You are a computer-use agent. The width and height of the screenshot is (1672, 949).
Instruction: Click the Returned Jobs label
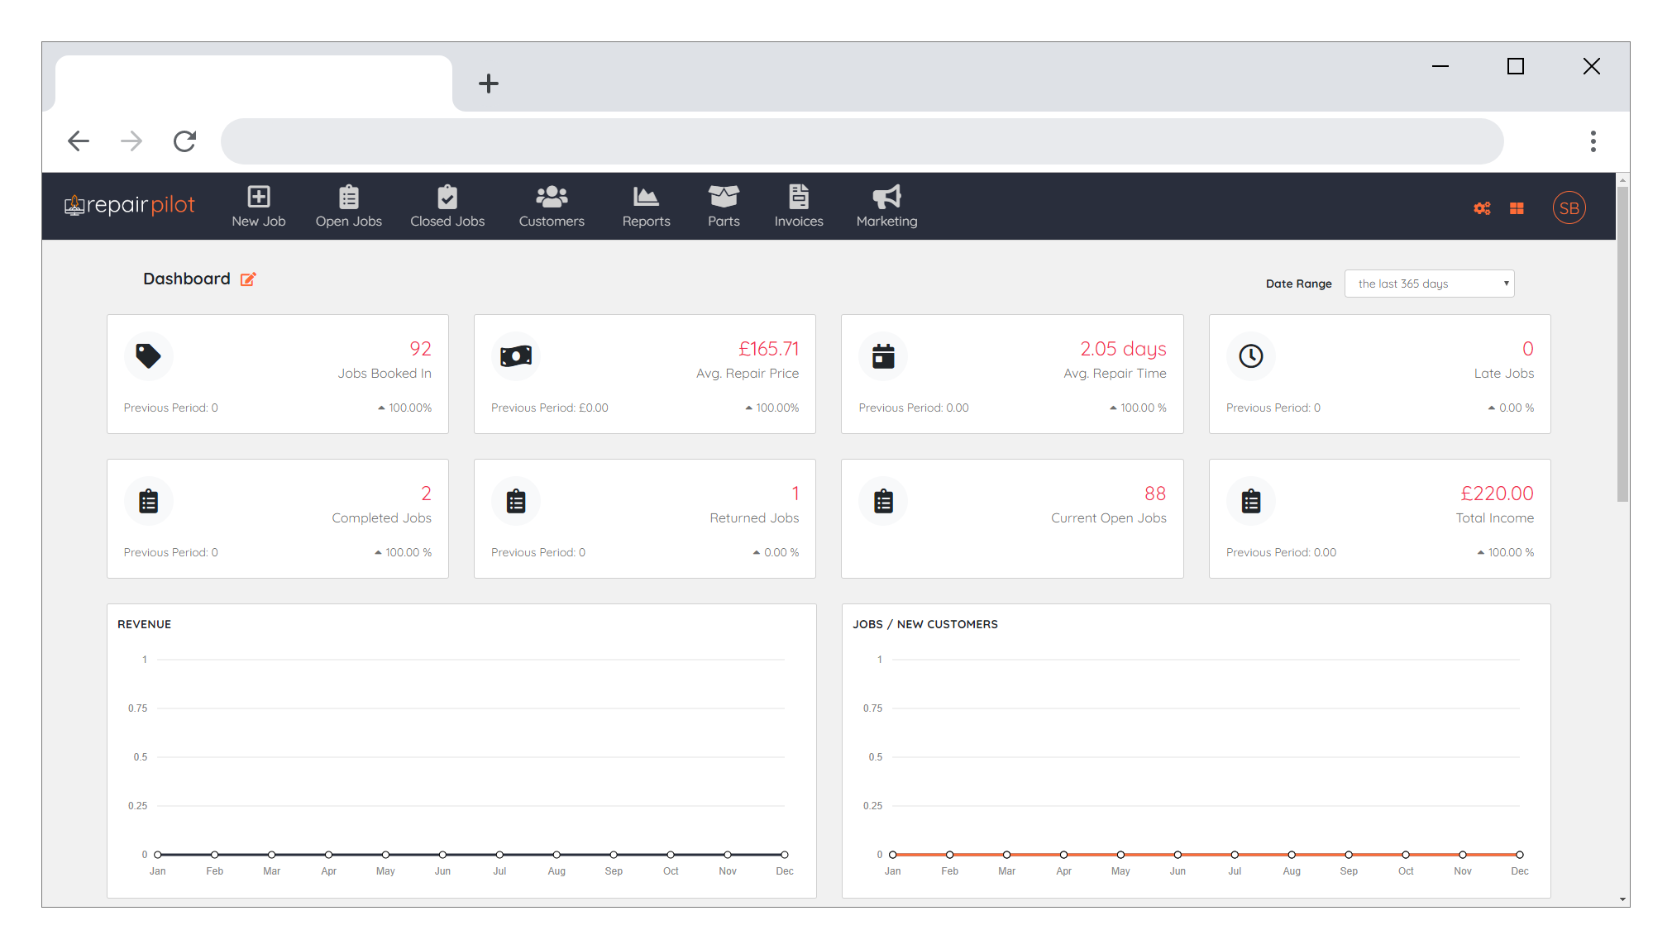click(x=754, y=518)
